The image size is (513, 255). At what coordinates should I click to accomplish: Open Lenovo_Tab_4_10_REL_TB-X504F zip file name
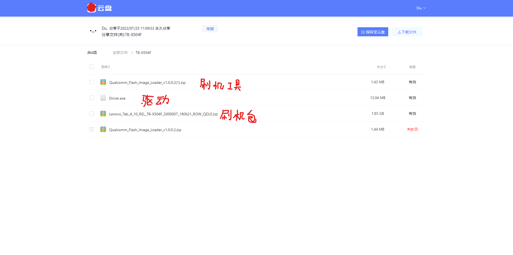(x=163, y=114)
